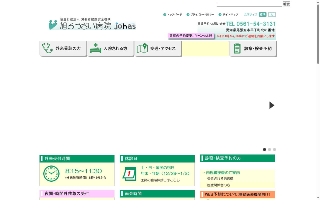Click the johas logo
This screenshot has height=200, width=320.
tap(125, 26)
